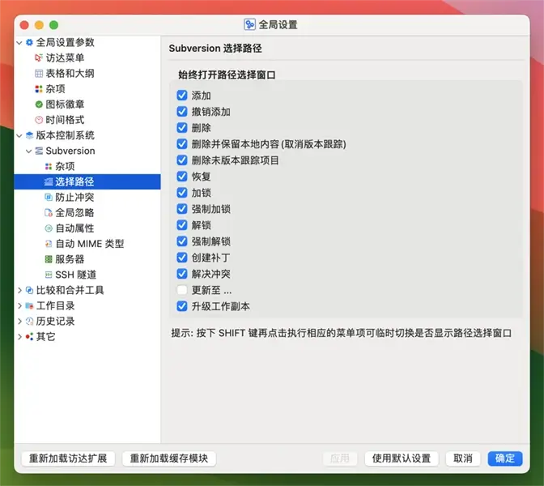Click the 重新加载访达扩展 button
The image size is (544, 486).
point(68,458)
